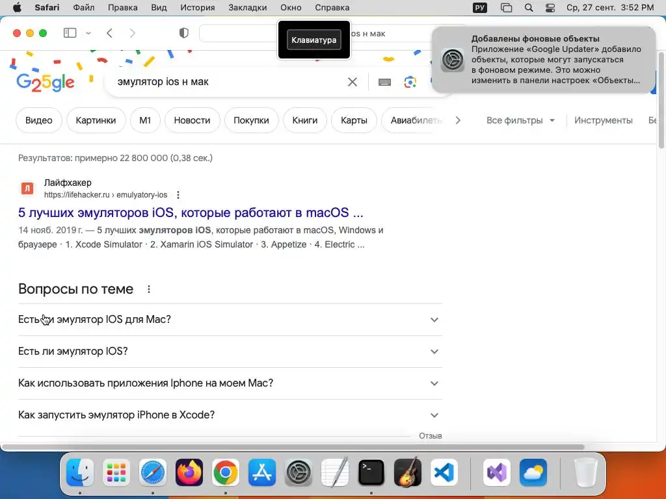
Task: Clear the search query with X
Action: point(352,82)
